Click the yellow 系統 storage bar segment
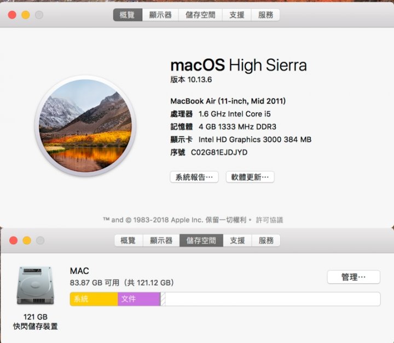Viewport: 394px width, 343px height. pyautogui.click(x=94, y=299)
